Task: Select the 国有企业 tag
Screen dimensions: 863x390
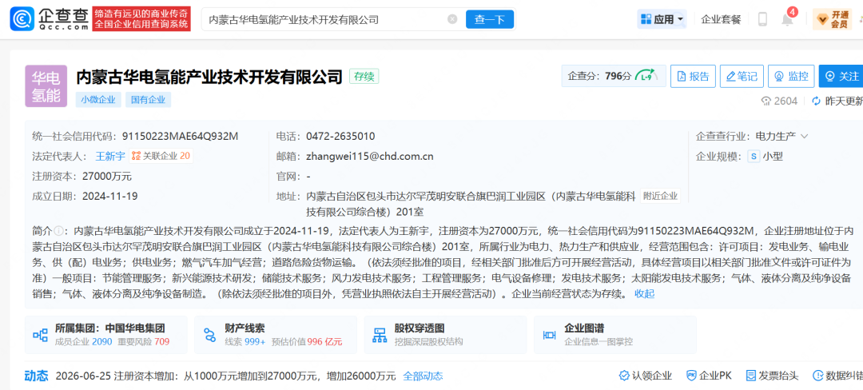Action: tap(149, 100)
